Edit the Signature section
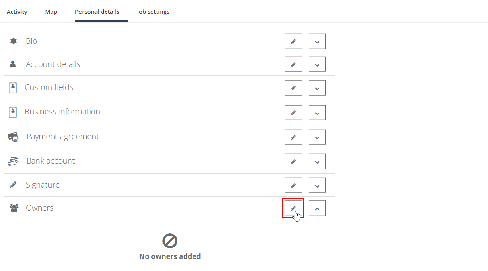Image resolution: width=488 pixels, height=271 pixels. click(x=293, y=185)
